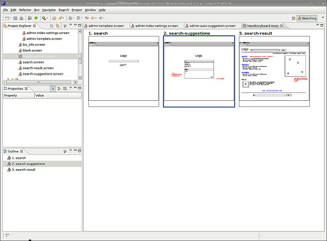Select the '3. search-result' storyboard thumbnail
The width and height of the screenshot is (327, 241).
pyautogui.click(x=274, y=71)
